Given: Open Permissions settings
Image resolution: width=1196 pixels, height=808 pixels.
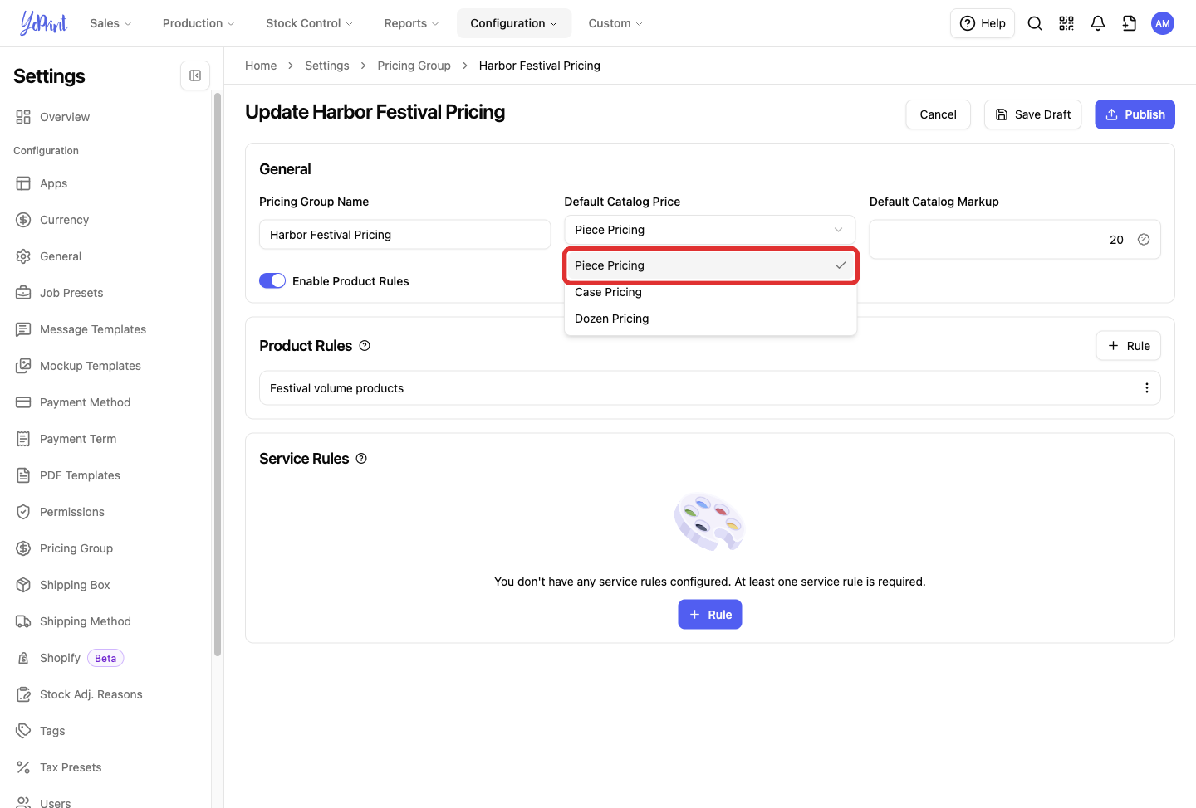Looking at the screenshot, I should [x=72, y=512].
